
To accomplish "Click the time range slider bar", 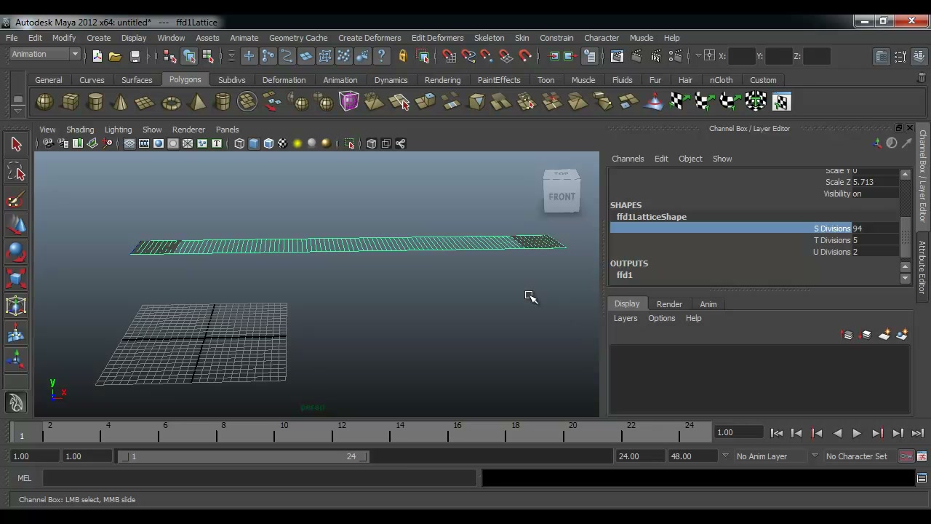I will point(243,456).
